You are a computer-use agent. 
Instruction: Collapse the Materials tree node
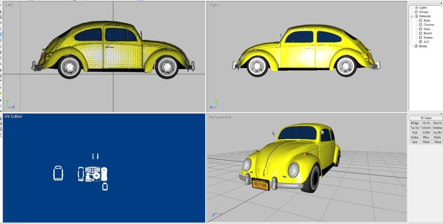tap(412, 16)
